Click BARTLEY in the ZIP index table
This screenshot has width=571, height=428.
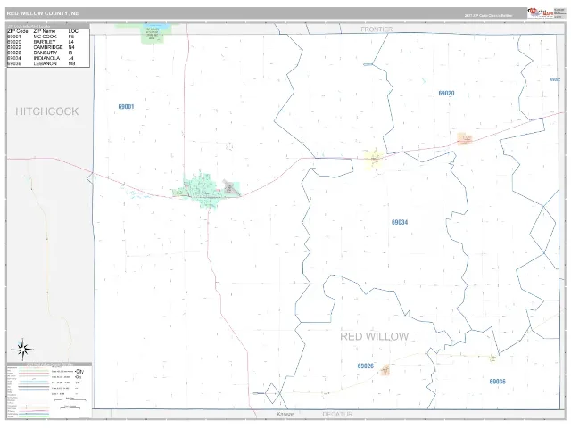(45, 42)
